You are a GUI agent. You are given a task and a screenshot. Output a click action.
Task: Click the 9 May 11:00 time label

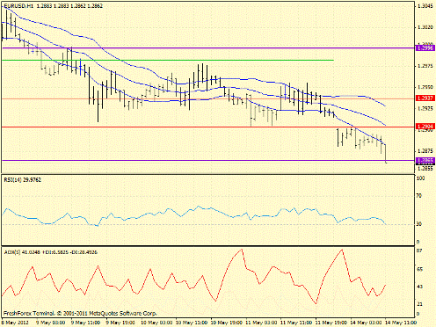(85, 323)
